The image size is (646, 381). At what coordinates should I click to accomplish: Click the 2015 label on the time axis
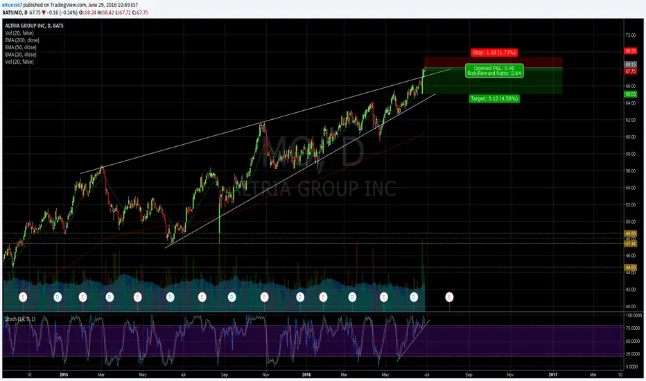pos(64,374)
